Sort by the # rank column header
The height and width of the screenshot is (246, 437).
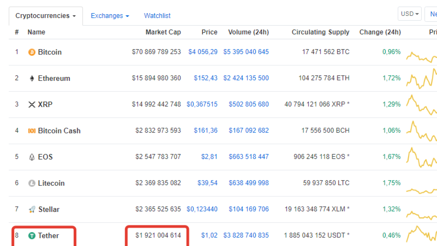(x=17, y=32)
